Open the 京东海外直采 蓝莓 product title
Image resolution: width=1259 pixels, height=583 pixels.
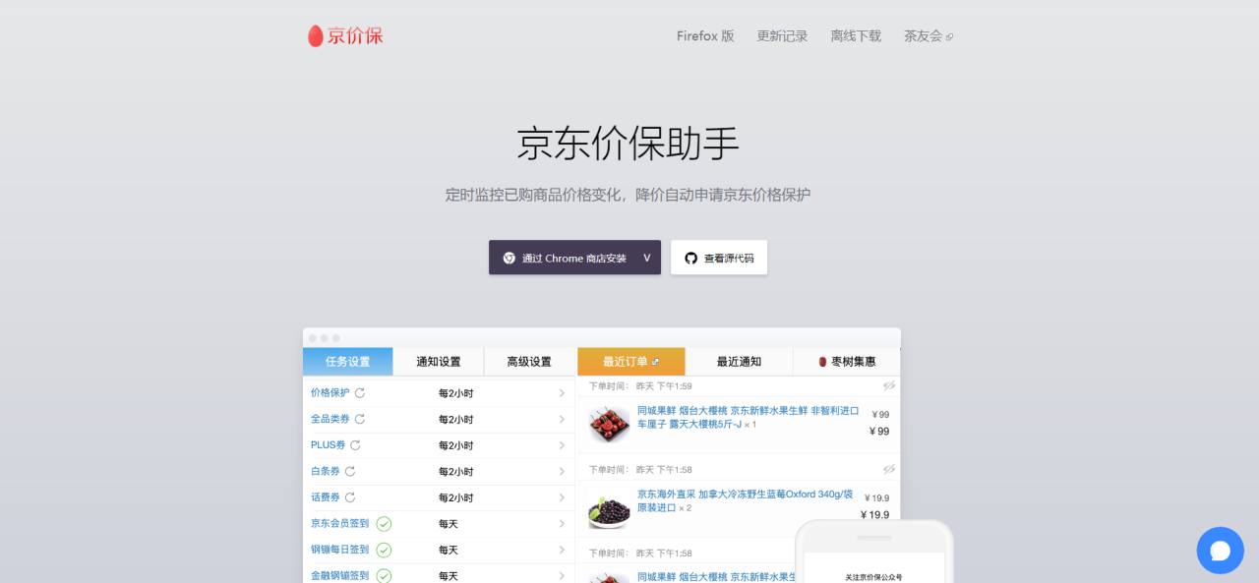(x=745, y=501)
